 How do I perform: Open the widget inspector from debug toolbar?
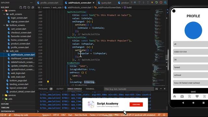165,3
